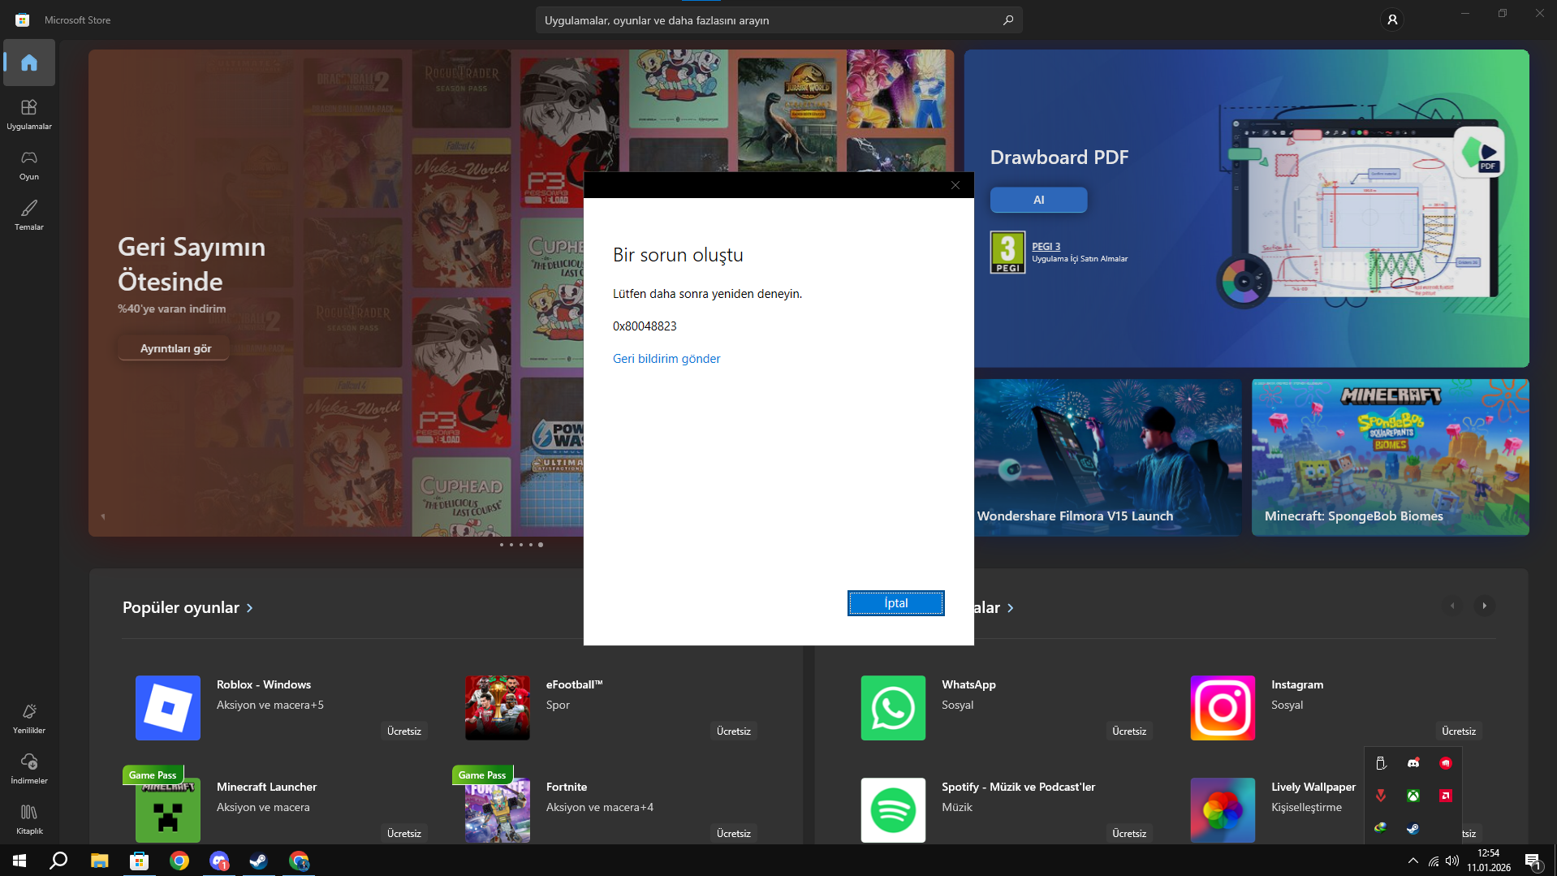Screen dimensions: 1557x876
Task: Click the AI button for Drawboard PDF
Action: point(1038,200)
